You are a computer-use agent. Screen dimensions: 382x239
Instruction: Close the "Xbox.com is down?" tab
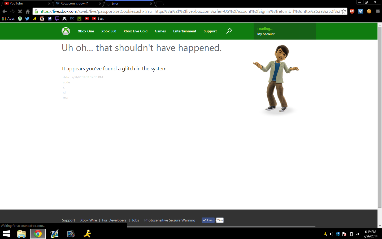coord(100,4)
